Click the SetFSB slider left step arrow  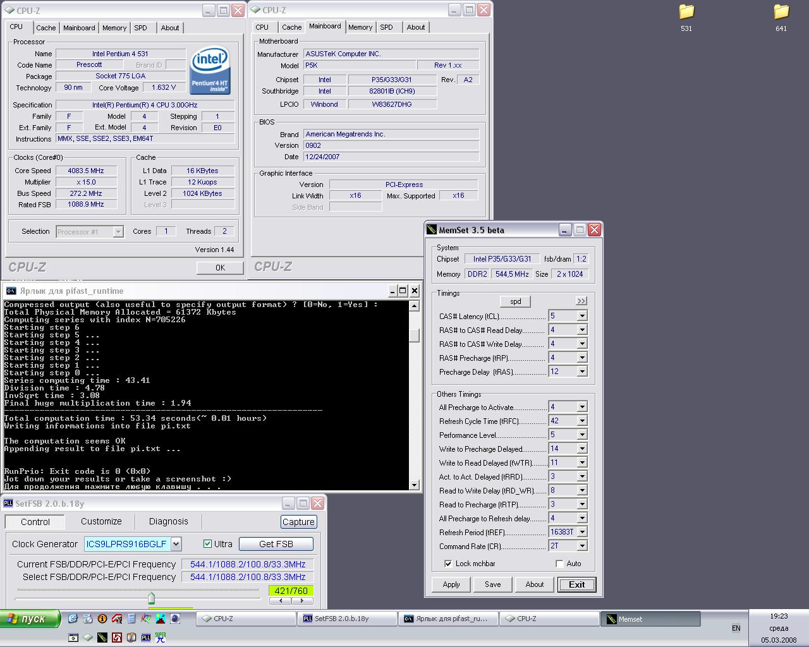pos(280,601)
